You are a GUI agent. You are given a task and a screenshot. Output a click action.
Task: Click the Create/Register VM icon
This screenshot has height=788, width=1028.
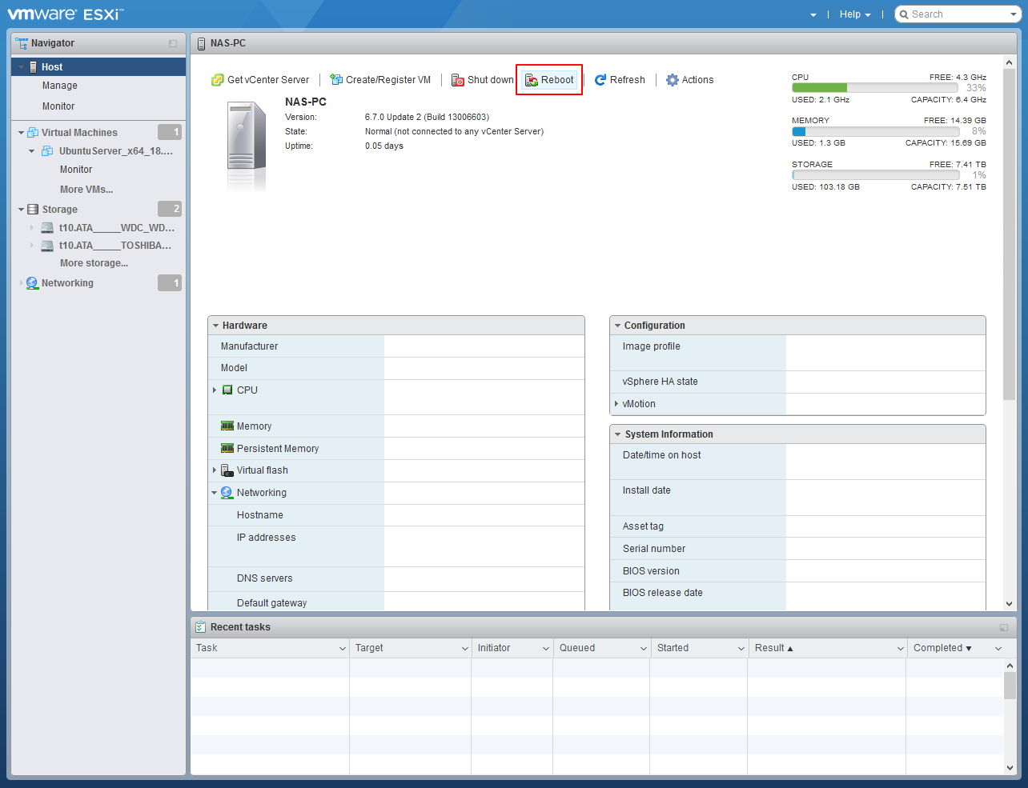[x=336, y=80]
